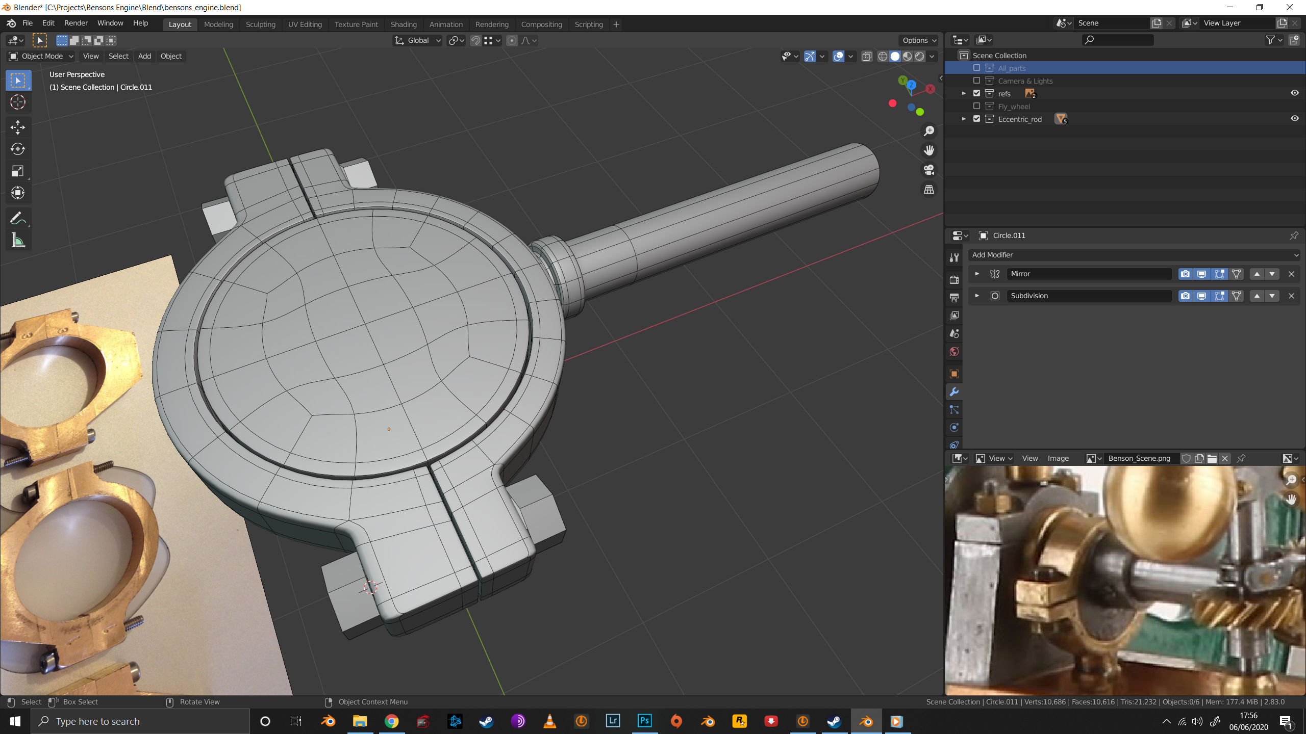The width and height of the screenshot is (1306, 734).
Task: Click the 3D Cursor tool
Action: click(18, 102)
